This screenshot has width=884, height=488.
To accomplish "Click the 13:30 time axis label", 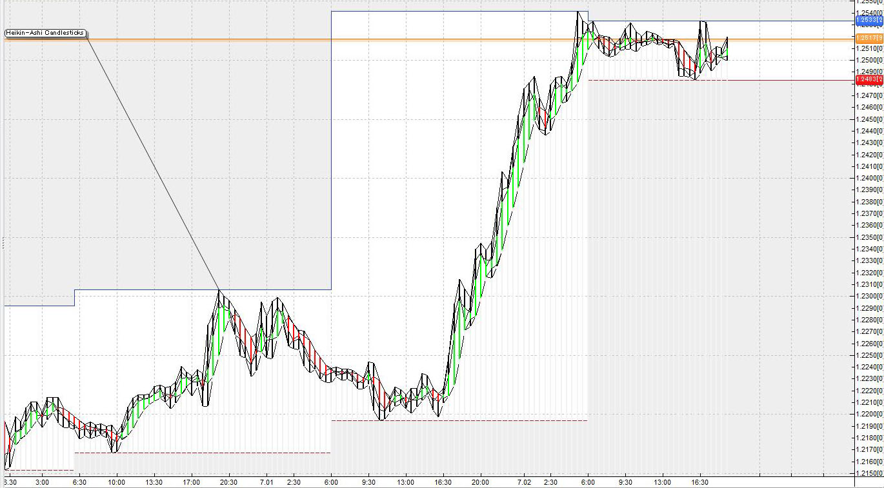I will click(x=154, y=482).
